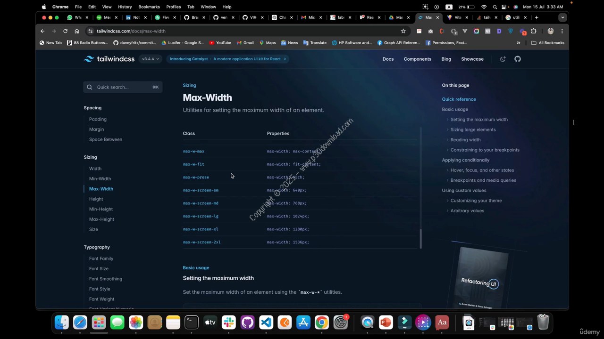Screen dimensions: 604x339
Task: Open the v3.4.4 version dropdown
Action: 151,59
